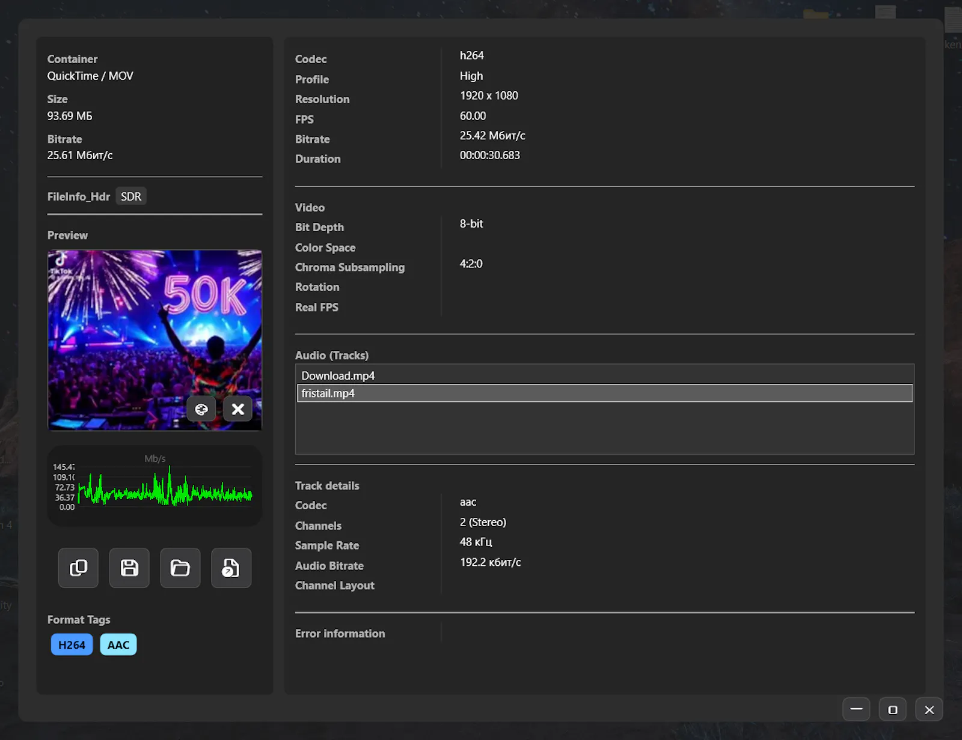This screenshot has height=740, width=962.
Task: Click the Chroma Subsampling label
Action: (350, 267)
